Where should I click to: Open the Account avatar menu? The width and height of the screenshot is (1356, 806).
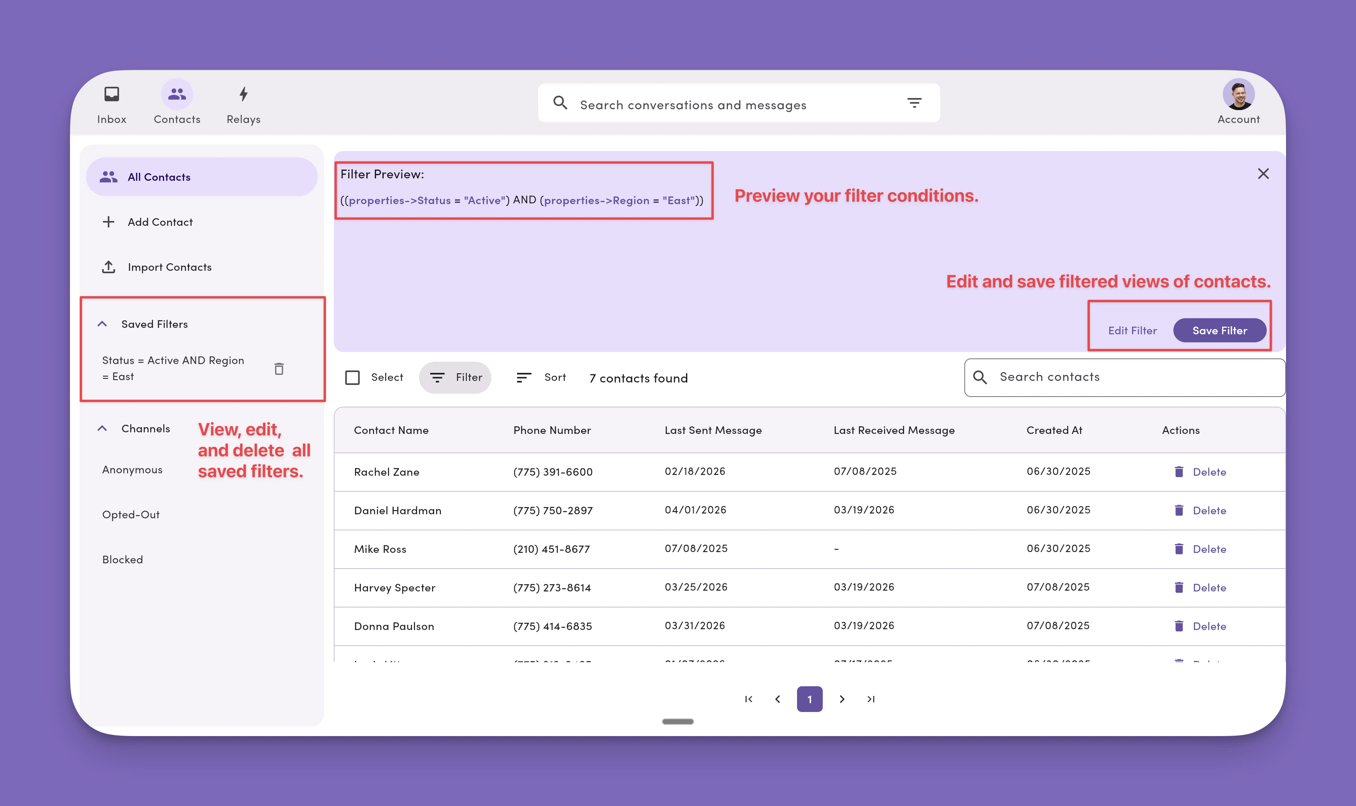pyautogui.click(x=1238, y=102)
